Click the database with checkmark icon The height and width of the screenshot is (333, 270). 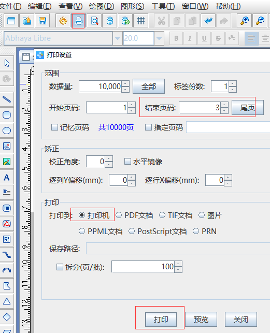pyautogui.click(x=125, y=21)
